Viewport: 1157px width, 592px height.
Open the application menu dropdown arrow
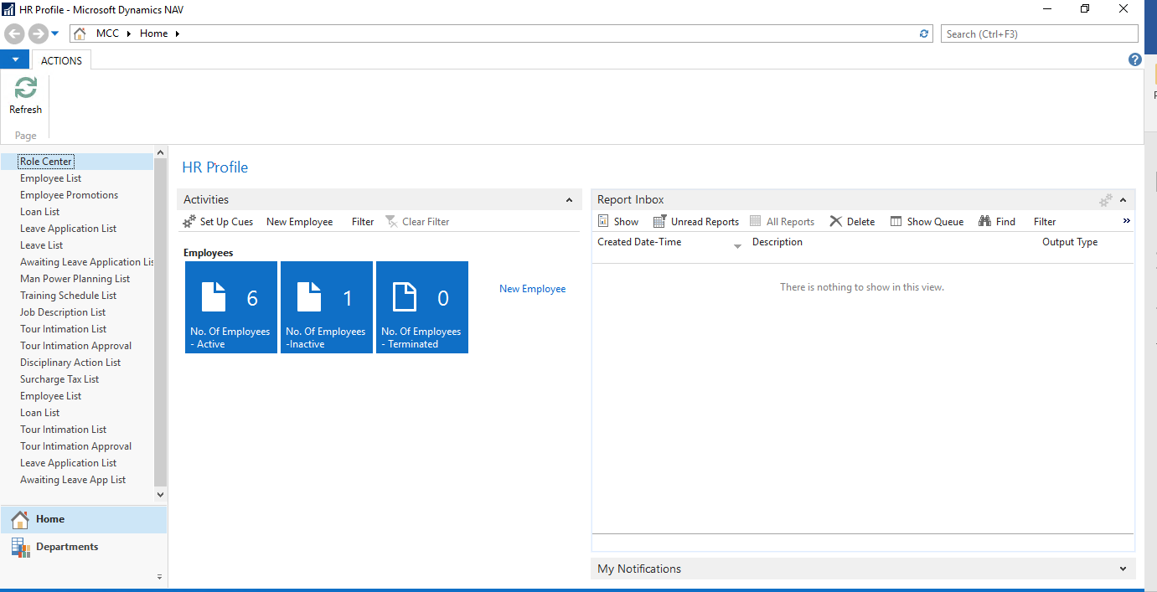[15, 59]
